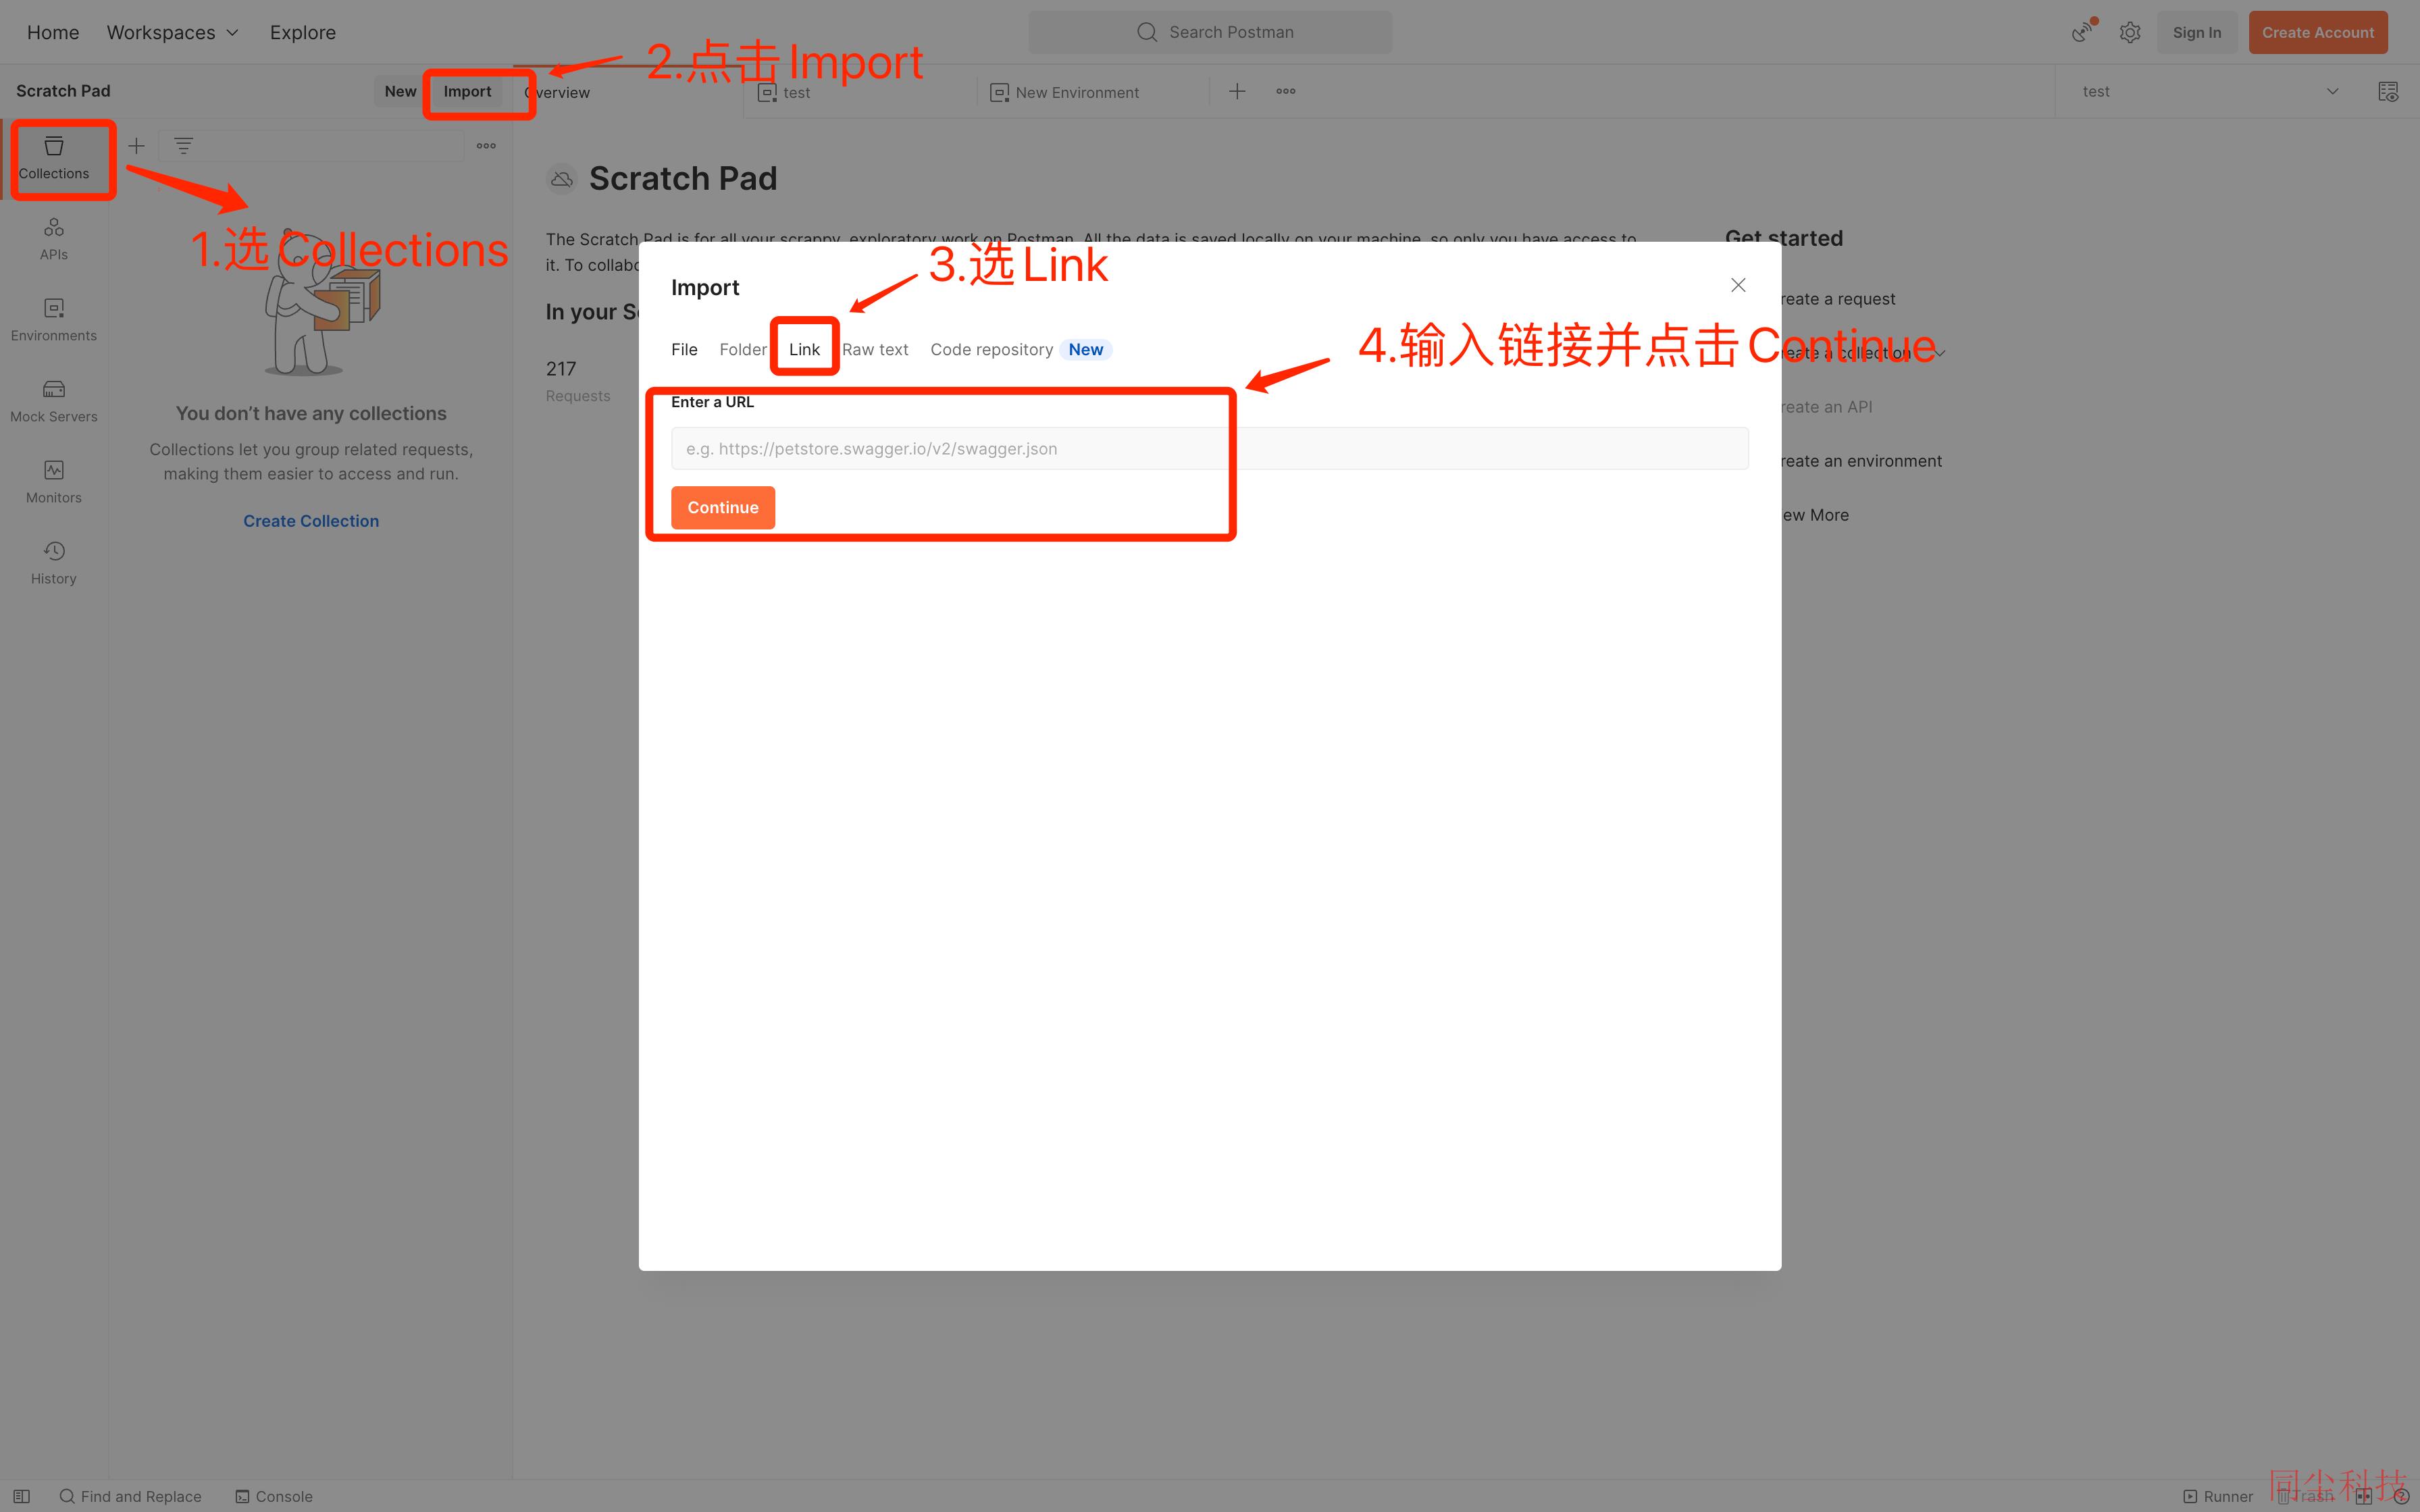Select the Raw text tab in Import
This screenshot has width=2420, height=1512.
click(x=875, y=349)
